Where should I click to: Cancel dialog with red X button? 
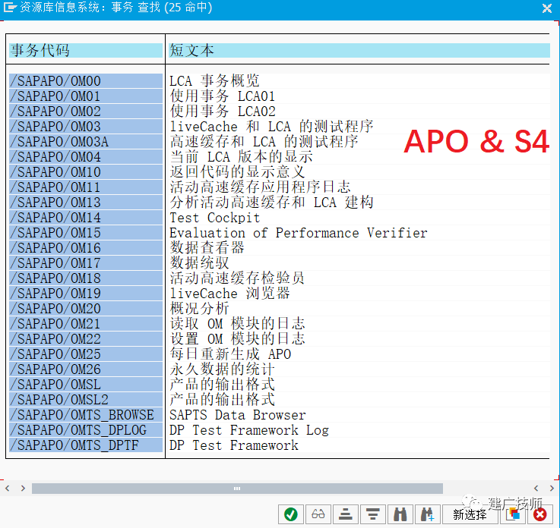(539, 514)
